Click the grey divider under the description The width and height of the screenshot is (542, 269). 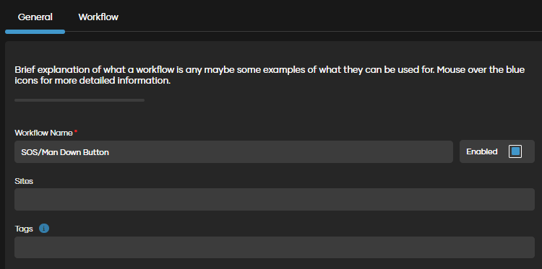(x=79, y=100)
